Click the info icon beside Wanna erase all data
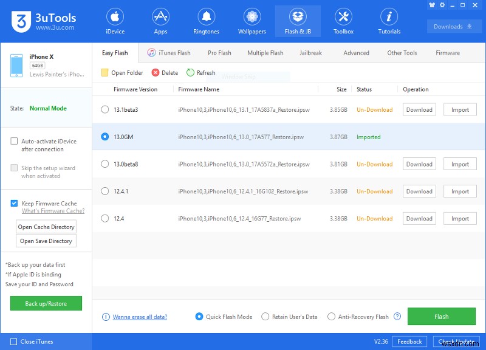Image resolution: width=486 pixels, height=350 pixels. [x=106, y=317]
